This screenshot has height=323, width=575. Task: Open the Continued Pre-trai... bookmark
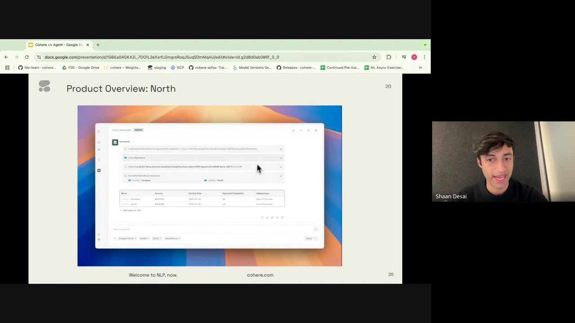(340, 68)
